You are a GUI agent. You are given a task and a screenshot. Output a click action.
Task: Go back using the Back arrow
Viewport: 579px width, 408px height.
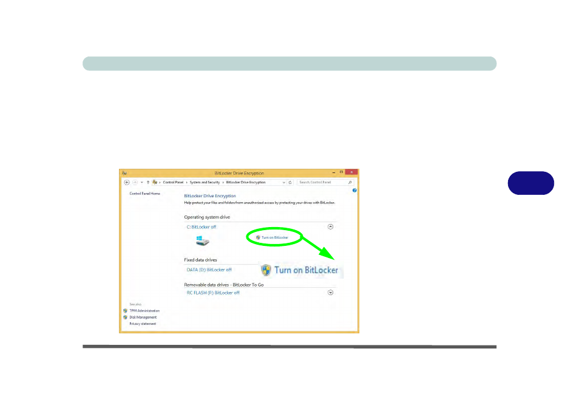click(127, 182)
